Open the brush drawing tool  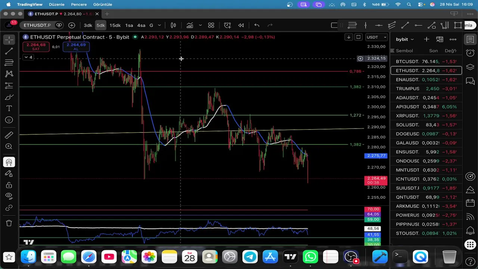click(9, 97)
